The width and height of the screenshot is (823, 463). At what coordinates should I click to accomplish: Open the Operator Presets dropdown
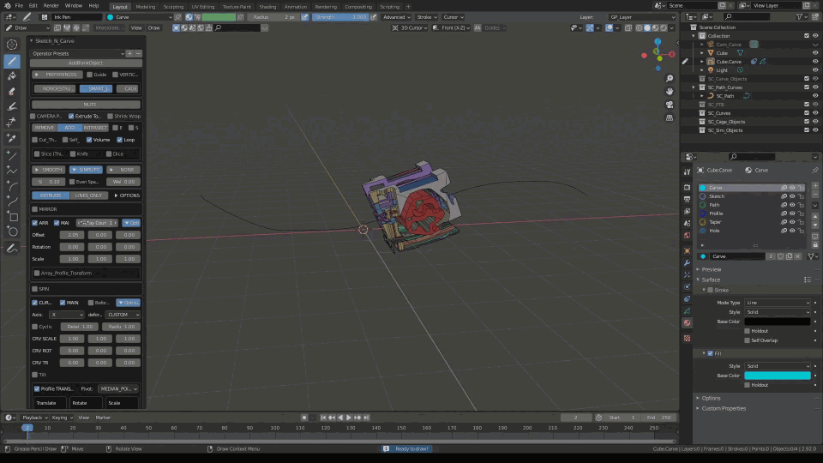coord(77,53)
